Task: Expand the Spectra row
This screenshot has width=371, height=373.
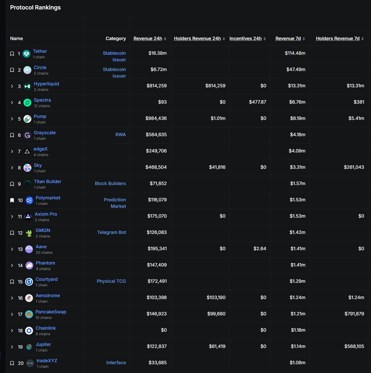Action: pyautogui.click(x=12, y=103)
